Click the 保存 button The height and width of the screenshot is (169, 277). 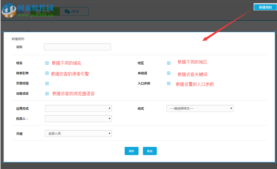[131, 151]
